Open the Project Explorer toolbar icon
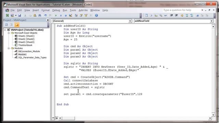219x123 pixels. click(x=76, y=15)
